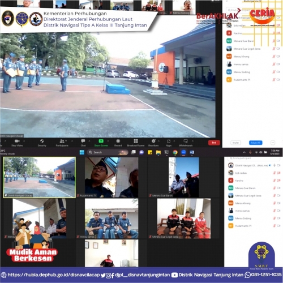
Task: Expand the caret beside Participants
Action: pos(72,141)
